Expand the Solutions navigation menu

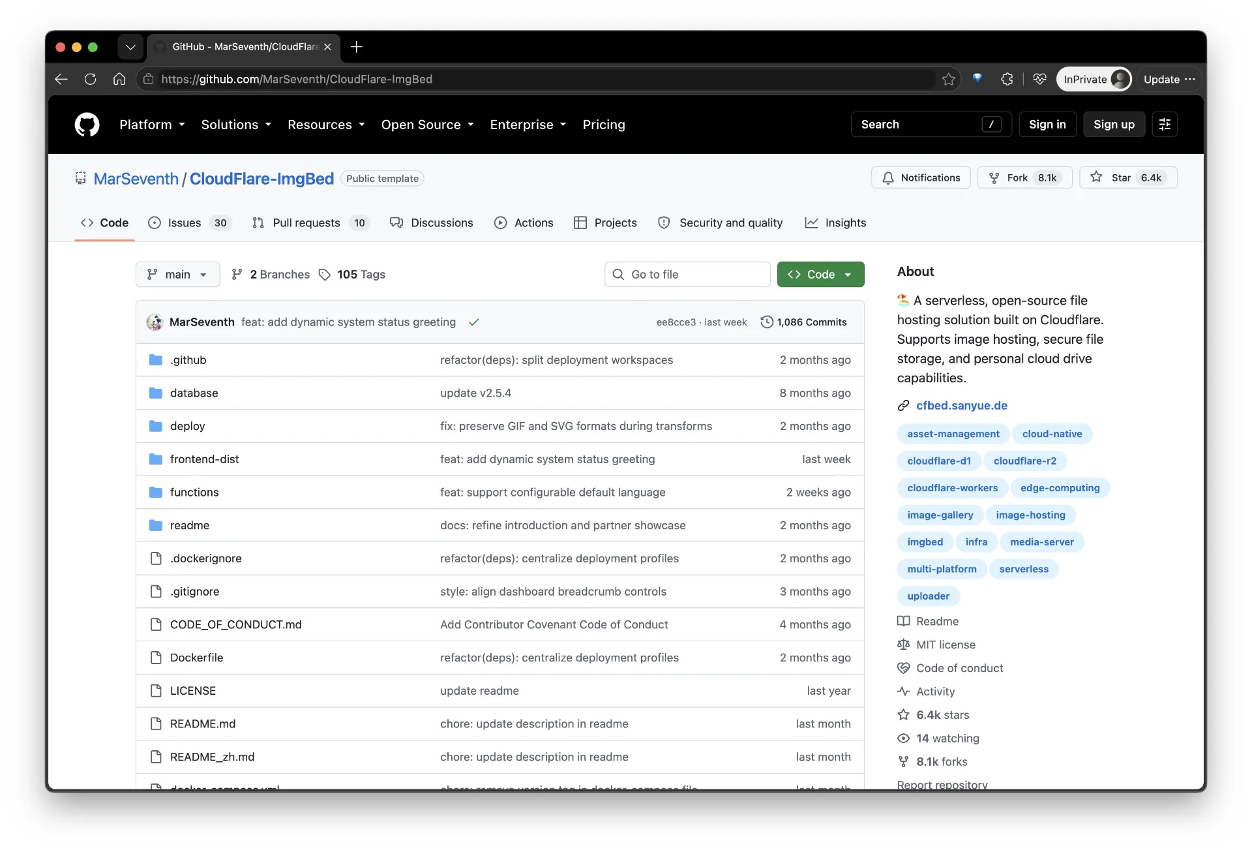pyautogui.click(x=236, y=125)
